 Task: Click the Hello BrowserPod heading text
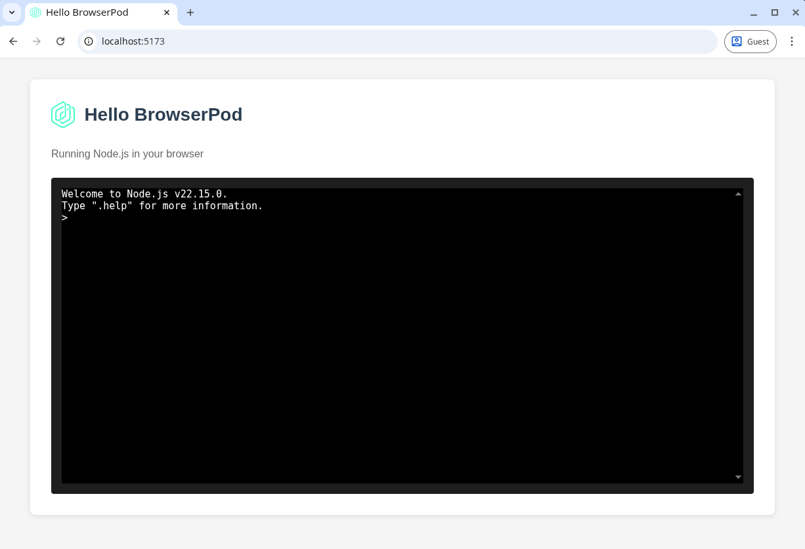[163, 114]
